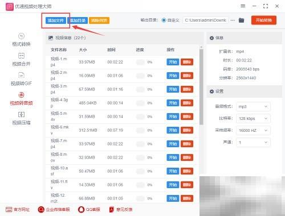Screen dimensions: 285x216
Task: Open 意见反馈 feedback link
Action: tap(121, 209)
